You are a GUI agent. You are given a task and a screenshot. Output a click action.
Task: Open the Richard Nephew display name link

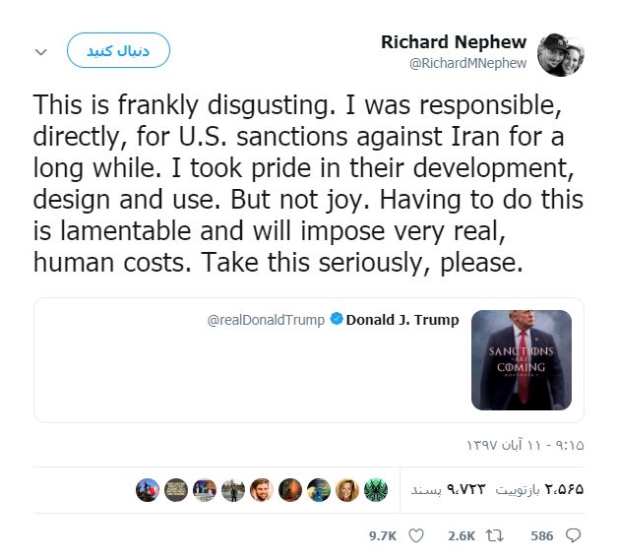[x=454, y=42]
